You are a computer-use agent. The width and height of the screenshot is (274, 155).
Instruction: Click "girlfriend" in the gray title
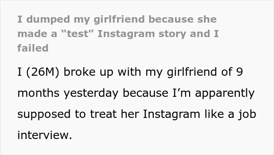(x=119, y=20)
